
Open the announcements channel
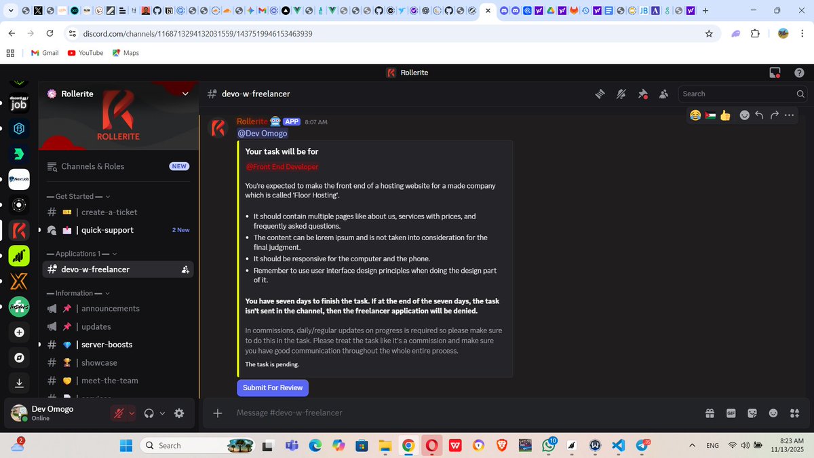coord(118,308)
